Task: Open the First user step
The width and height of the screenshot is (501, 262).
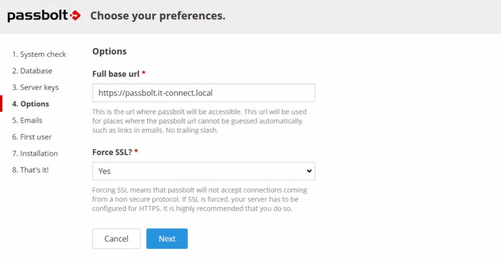Action: tap(31, 136)
